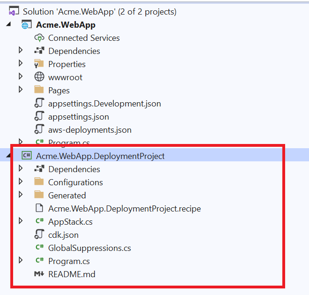Click the wwwroot globe icon
The height and width of the screenshot is (295, 309).
pos(39,77)
